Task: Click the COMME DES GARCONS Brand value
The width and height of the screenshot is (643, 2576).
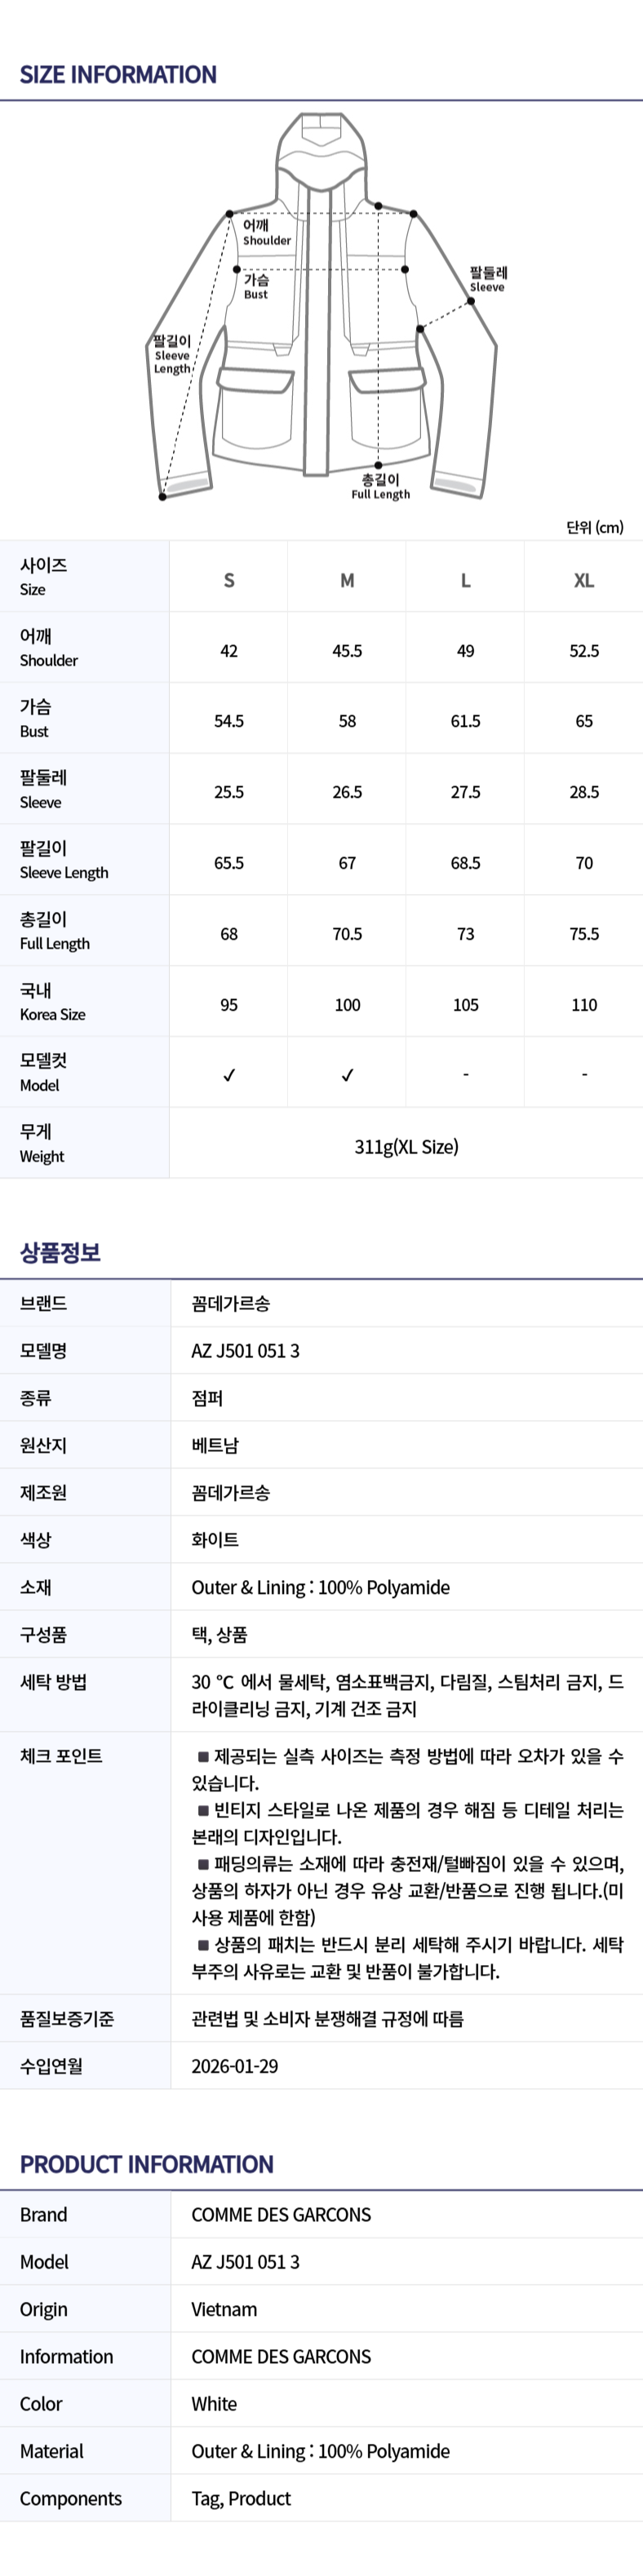Action: 281,2215
